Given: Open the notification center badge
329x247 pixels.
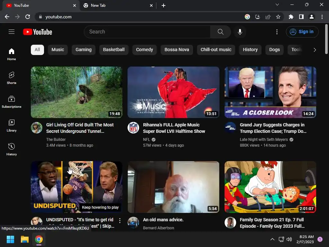Looking at the screenshot, I should pos(320,239).
